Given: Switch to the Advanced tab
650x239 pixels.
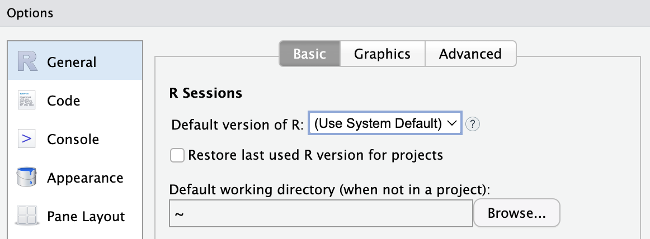Looking at the screenshot, I should (x=470, y=54).
